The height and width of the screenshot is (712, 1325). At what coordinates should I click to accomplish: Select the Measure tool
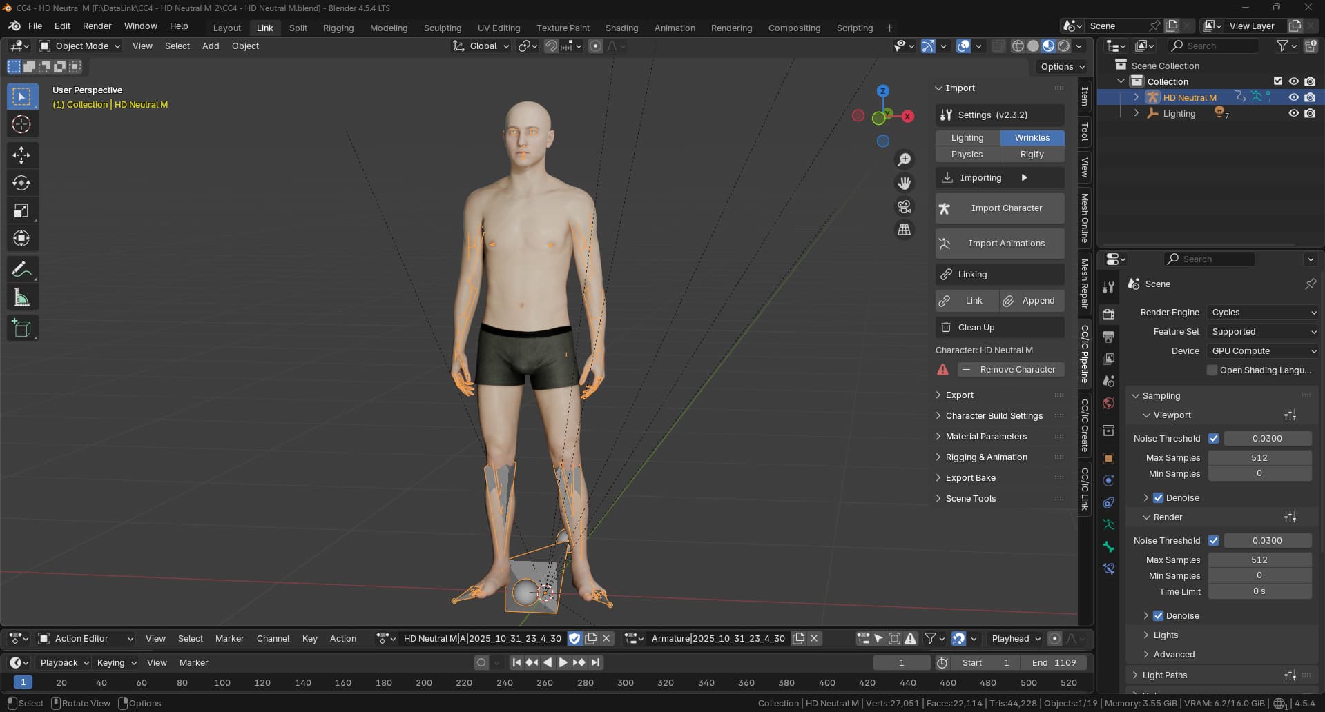(21, 298)
